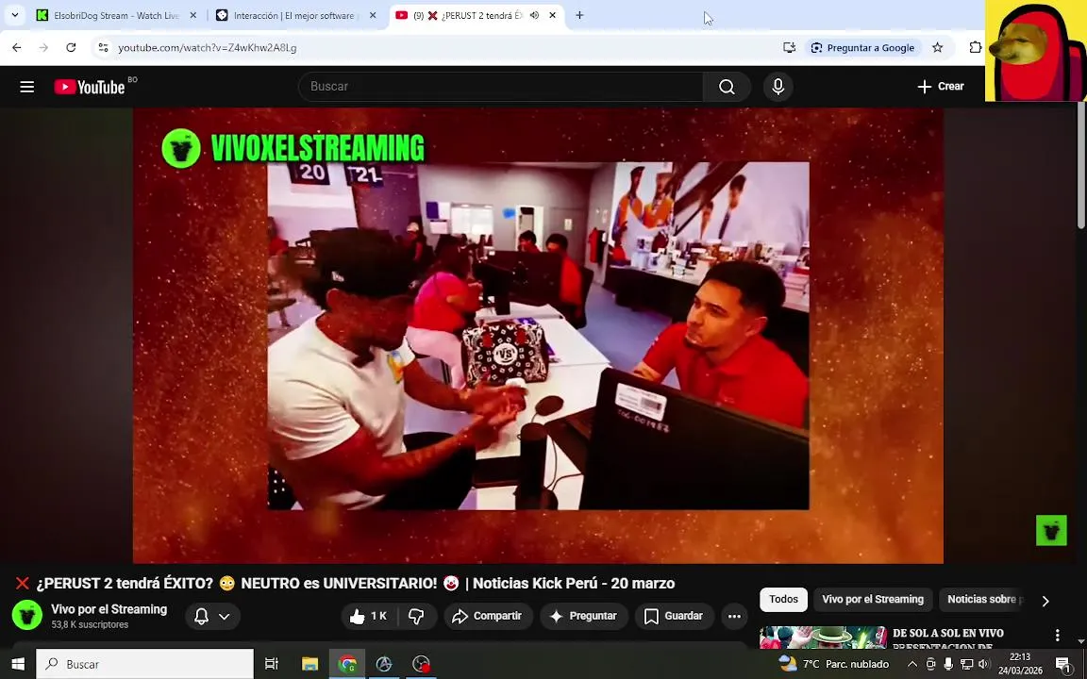Bookmark this page with the star icon
Viewport: 1087px width, 679px height.
[x=937, y=48]
